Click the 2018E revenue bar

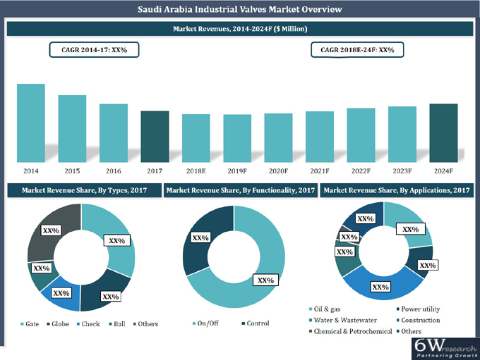tap(196, 138)
